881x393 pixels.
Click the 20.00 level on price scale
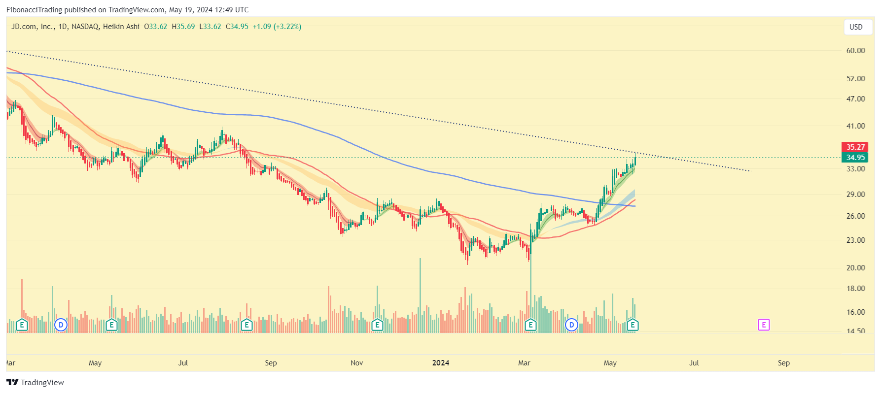pos(855,268)
